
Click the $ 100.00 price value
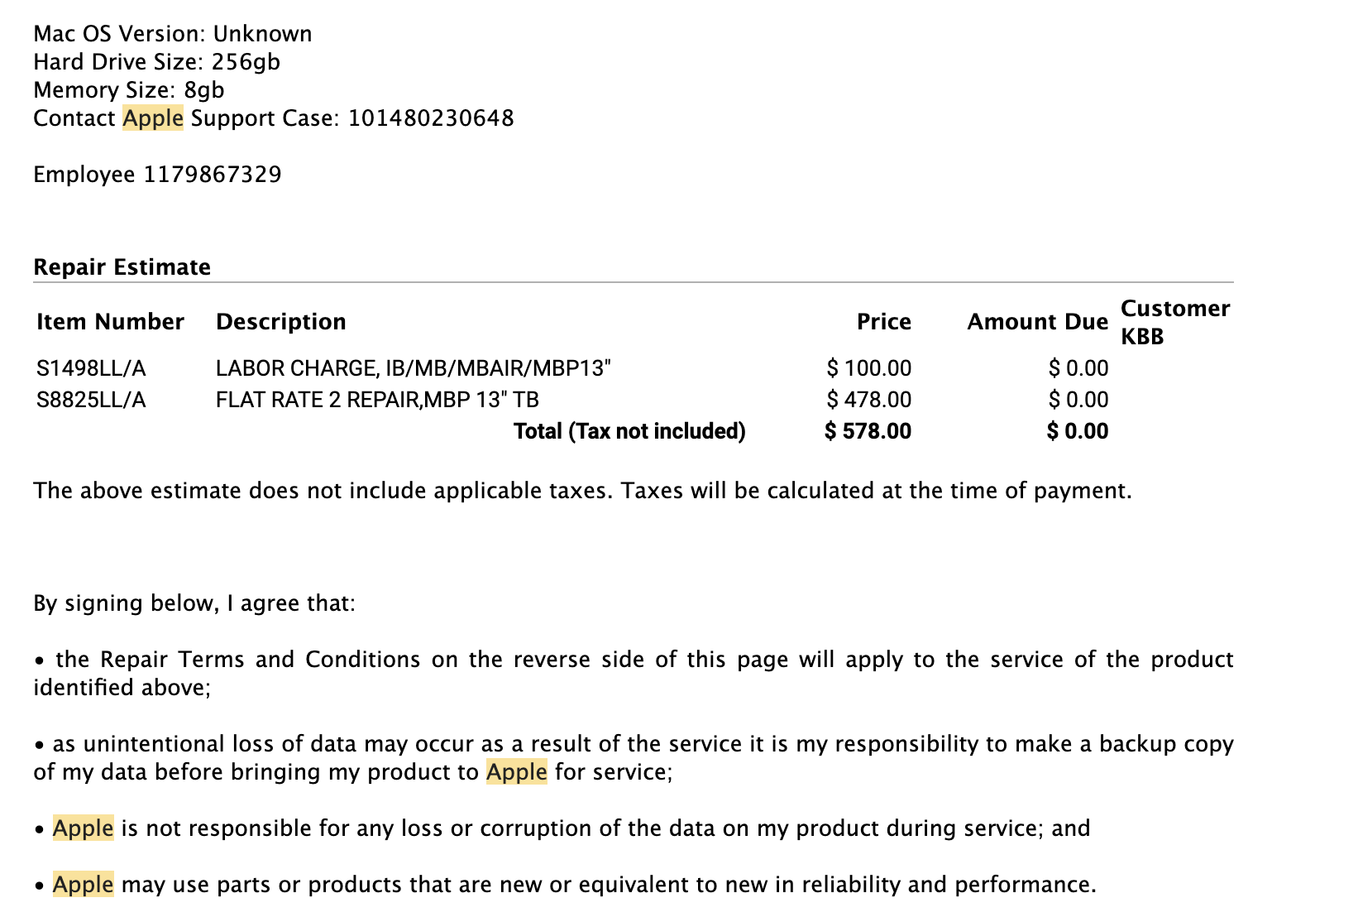tap(868, 368)
